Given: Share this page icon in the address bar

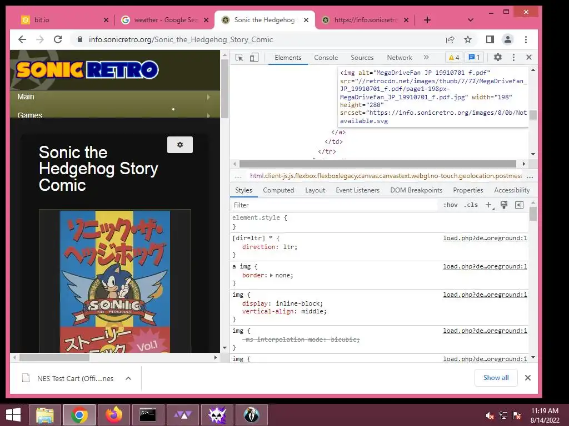Looking at the screenshot, I should pyautogui.click(x=450, y=39).
